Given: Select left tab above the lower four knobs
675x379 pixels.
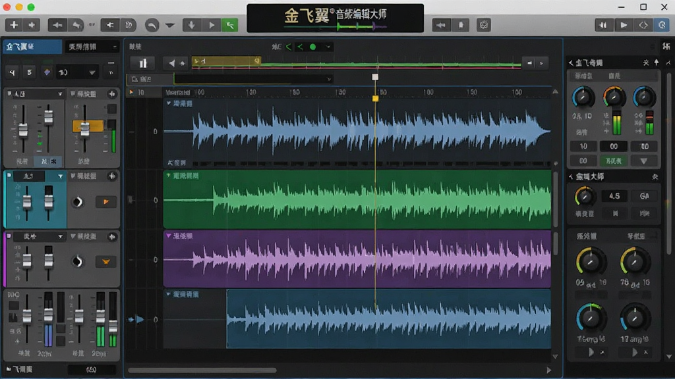Looking at the screenshot, I should click(x=586, y=236).
